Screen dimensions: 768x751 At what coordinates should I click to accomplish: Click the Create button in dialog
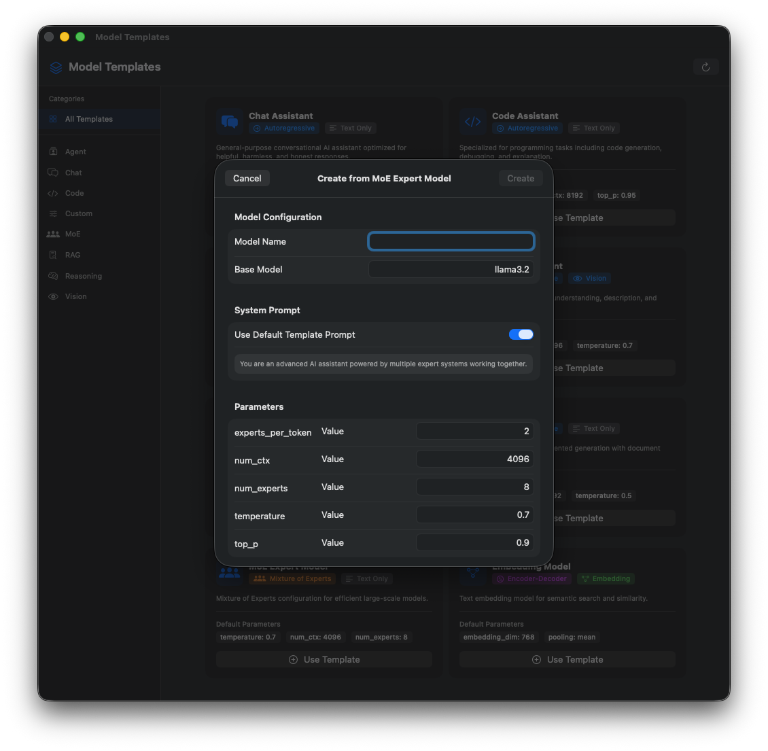click(x=521, y=178)
